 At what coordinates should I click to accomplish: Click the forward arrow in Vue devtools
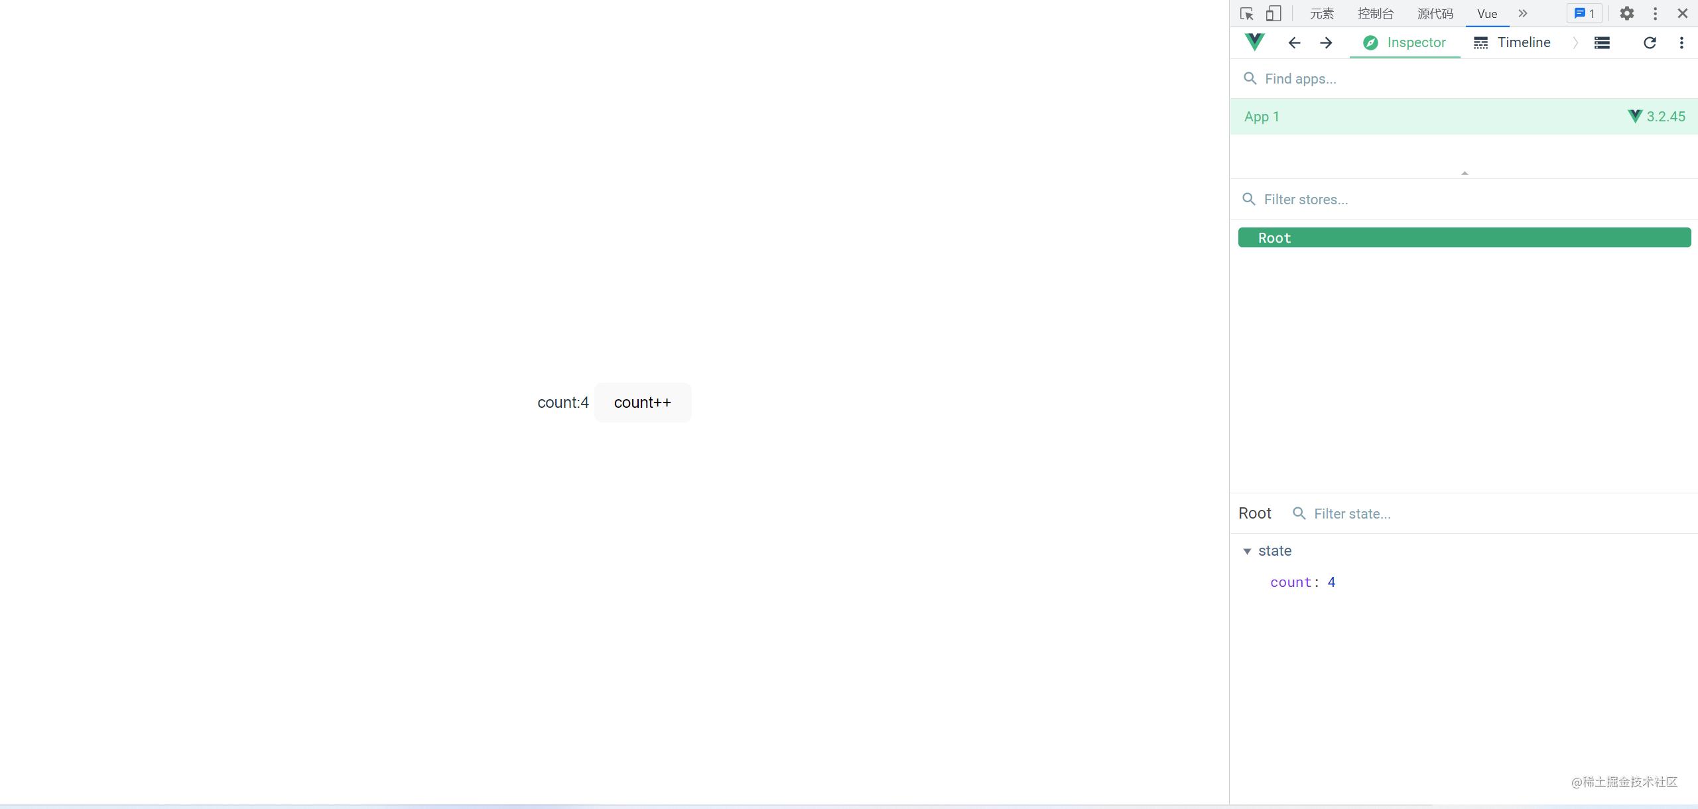pyautogui.click(x=1326, y=43)
